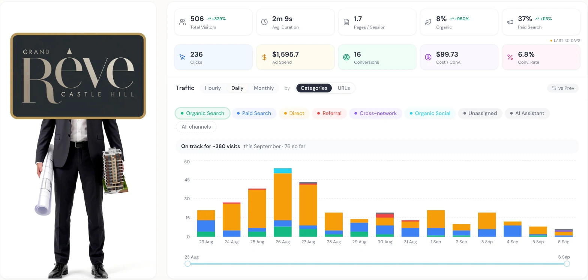Click the 24 Aug chart bar

click(232, 220)
